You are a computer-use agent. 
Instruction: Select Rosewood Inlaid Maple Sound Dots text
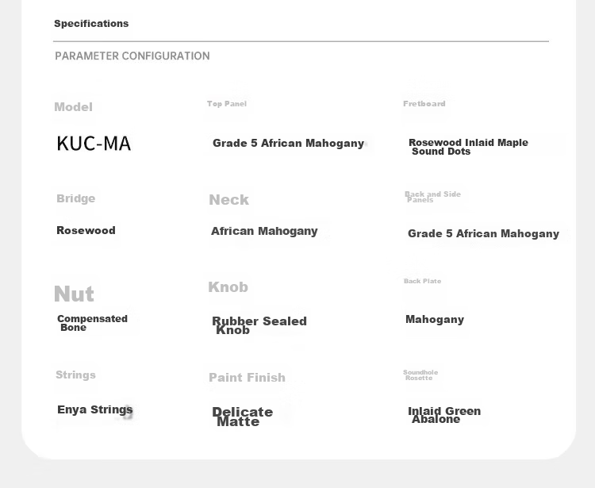[468, 147]
